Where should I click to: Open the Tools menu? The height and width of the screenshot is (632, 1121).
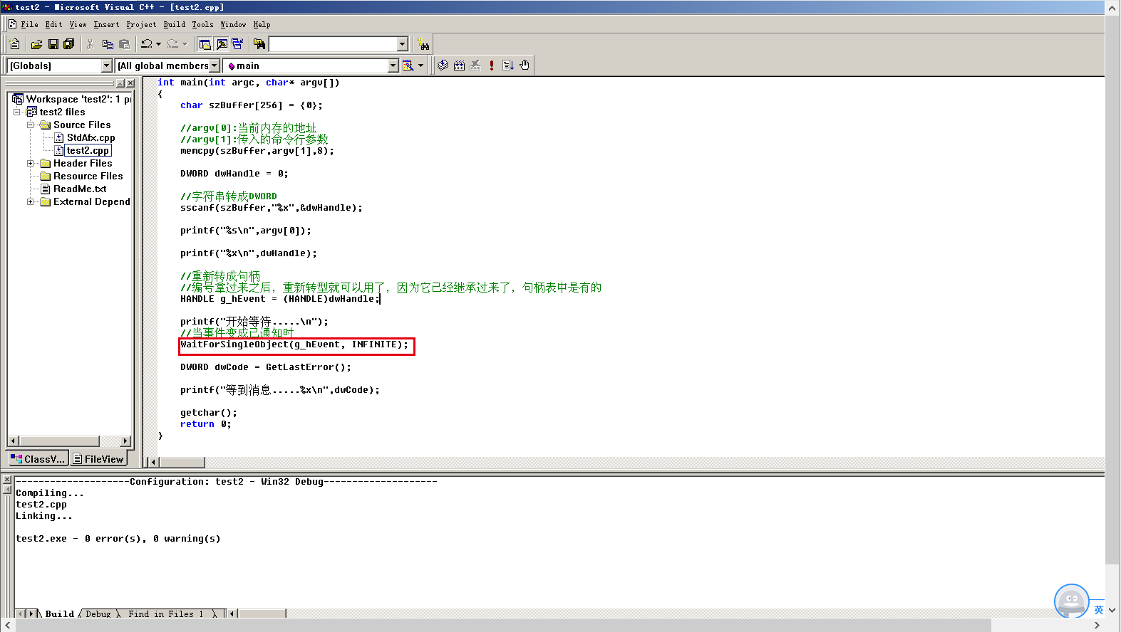[202, 24]
